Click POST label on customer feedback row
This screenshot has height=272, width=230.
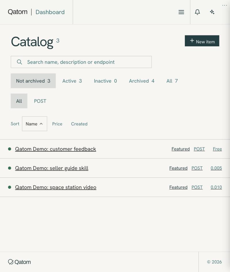199,149
